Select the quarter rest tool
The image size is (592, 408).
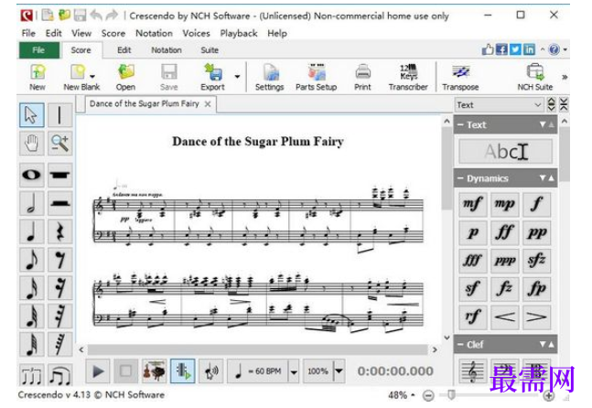pyautogui.click(x=59, y=231)
